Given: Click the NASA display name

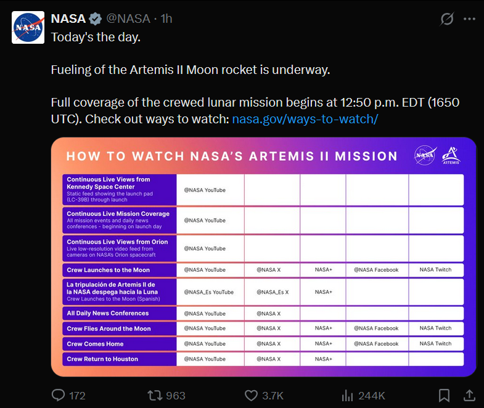Looking at the screenshot, I should tap(68, 18).
